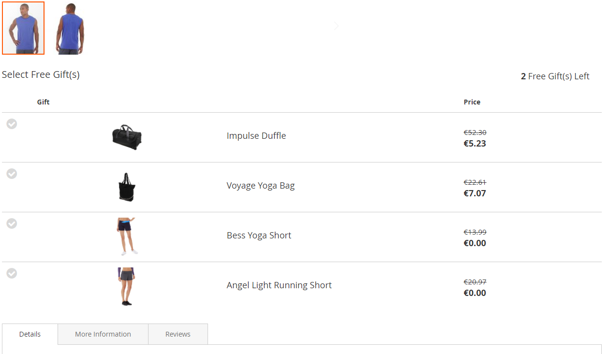This screenshot has height=354, width=610.
Task: Open the More Information tab
Action: coord(103,334)
